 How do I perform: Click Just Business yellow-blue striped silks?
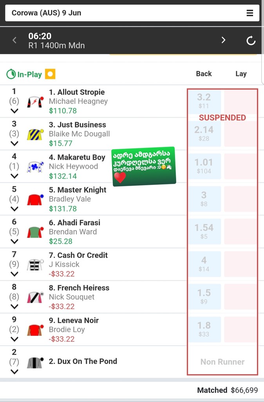tap(35, 134)
